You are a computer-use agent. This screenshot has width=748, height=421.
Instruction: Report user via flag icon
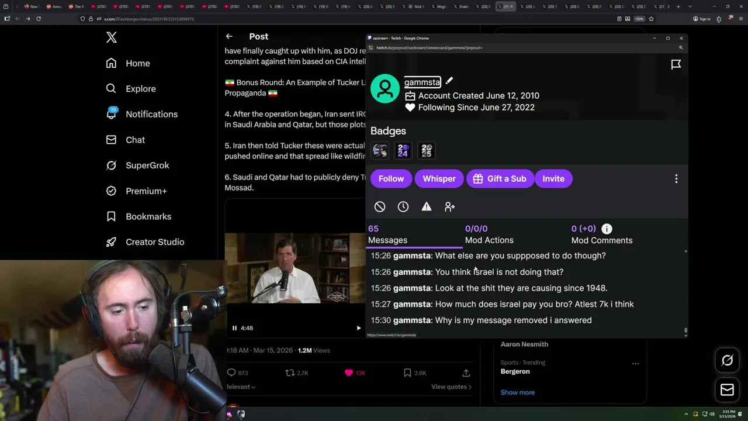[x=676, y=64]
